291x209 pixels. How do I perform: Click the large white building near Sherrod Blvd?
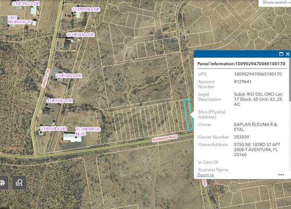72,137
